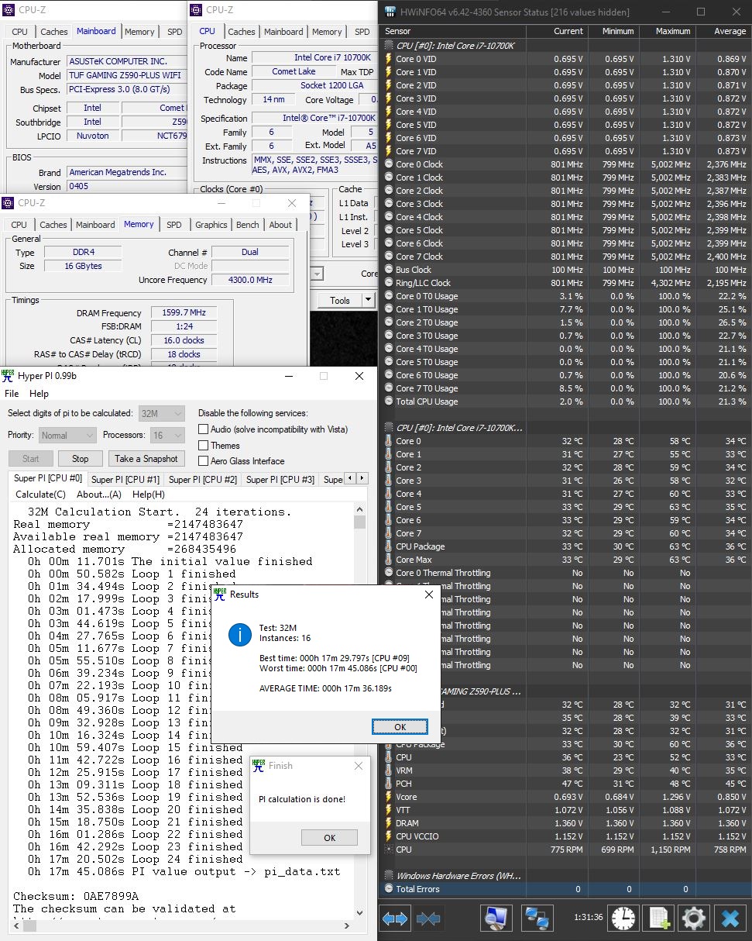The height and width of the screenshot is (941, 752).
Task: Click HWiNFO collapse columns inward-arrows icon
Action: tap(428, 919)
